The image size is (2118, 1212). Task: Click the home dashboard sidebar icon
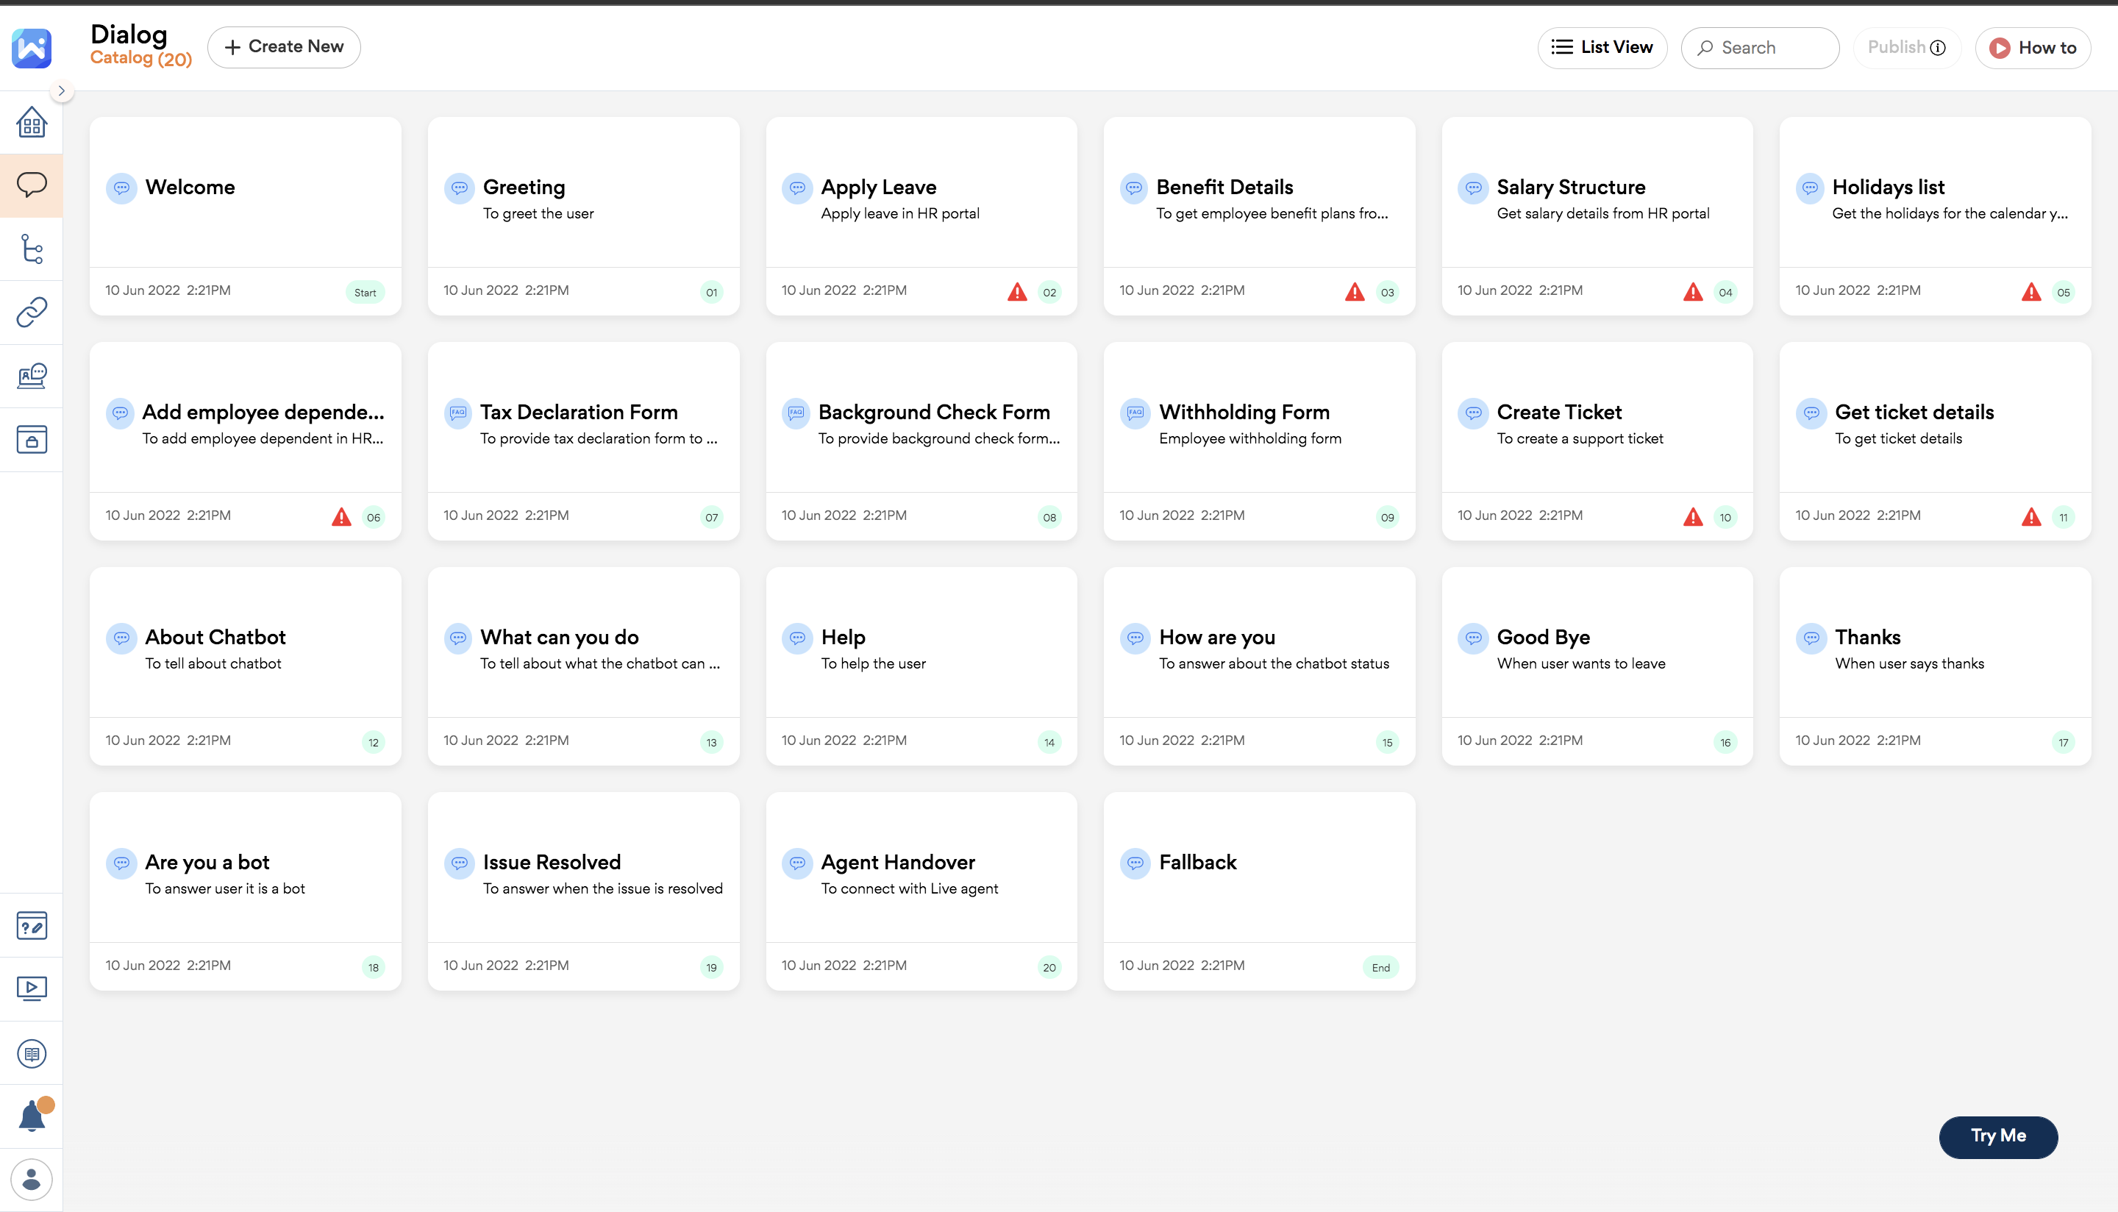(x=32, y=121)
